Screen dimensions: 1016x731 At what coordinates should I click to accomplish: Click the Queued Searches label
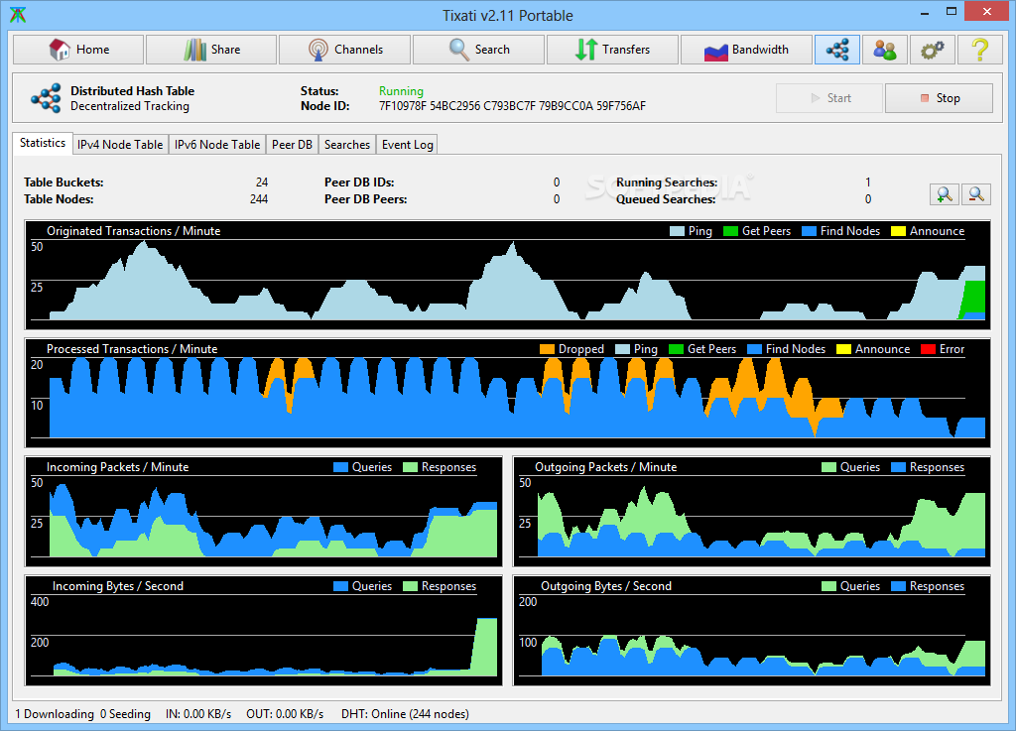point(666,199)
